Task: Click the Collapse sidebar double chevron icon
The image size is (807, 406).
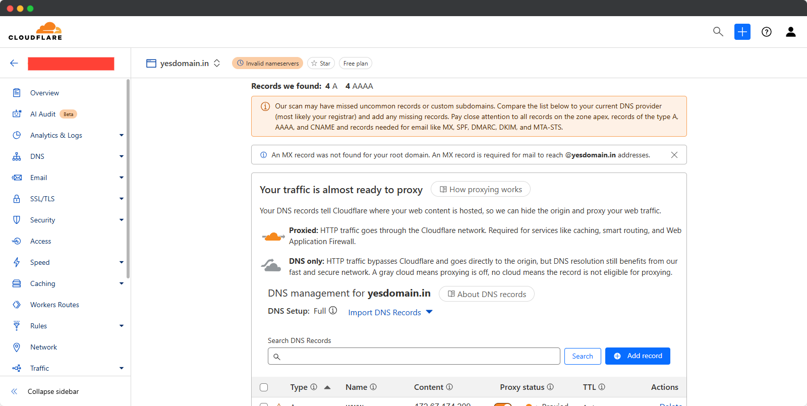Action: click(14, 391)
